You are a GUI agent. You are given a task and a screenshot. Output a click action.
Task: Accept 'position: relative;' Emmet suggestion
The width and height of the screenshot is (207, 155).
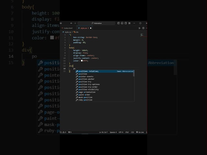coord(105,71)
